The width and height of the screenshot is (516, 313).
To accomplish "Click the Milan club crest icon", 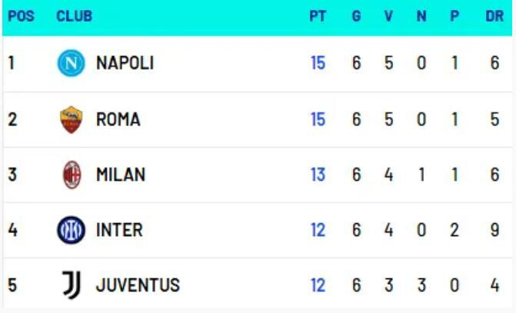I will click(72, 175).
